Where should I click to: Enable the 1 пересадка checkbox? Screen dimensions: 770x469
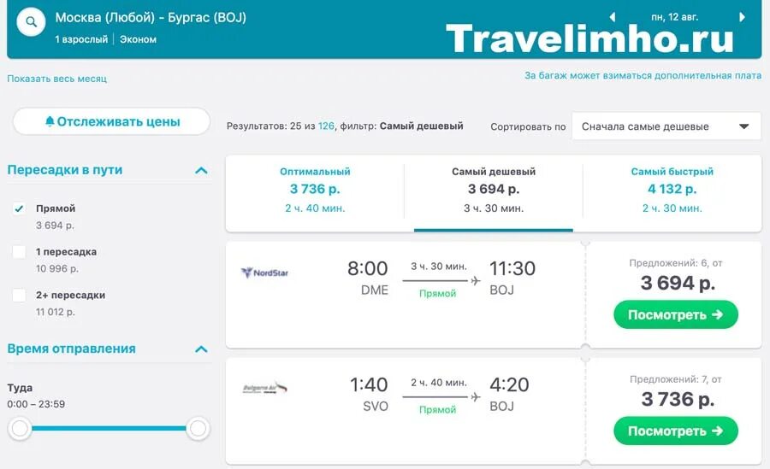pos(19,252)
